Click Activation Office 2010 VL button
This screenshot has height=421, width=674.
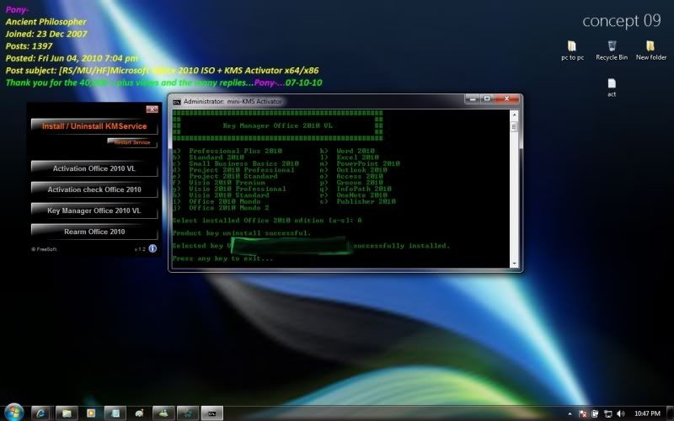(x=94, y=168)
